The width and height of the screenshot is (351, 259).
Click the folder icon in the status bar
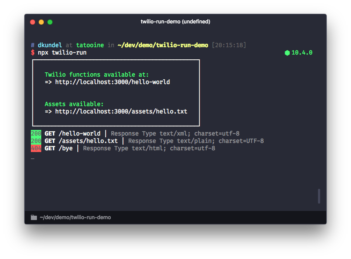point(34,217)
